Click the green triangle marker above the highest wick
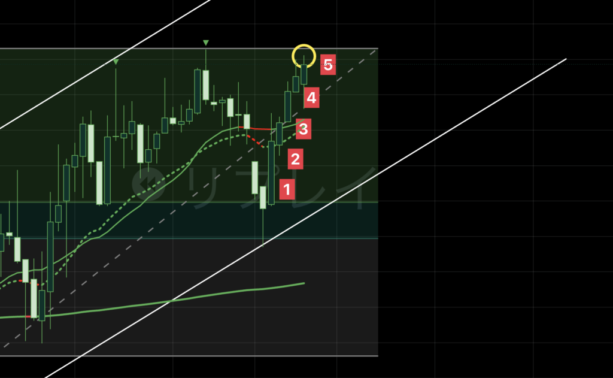 click(206, 43)
